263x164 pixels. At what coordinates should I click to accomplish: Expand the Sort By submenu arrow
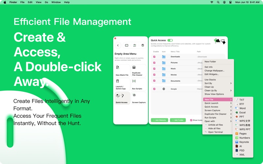coord(231,83)
